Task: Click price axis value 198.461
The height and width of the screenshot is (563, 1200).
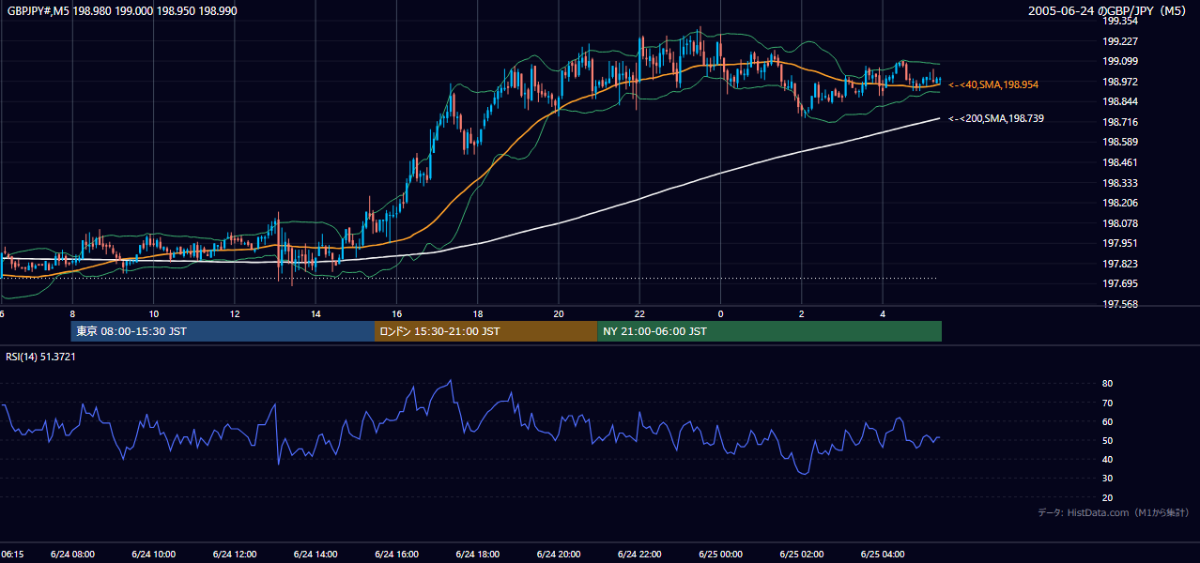Action: (1120, 162)
